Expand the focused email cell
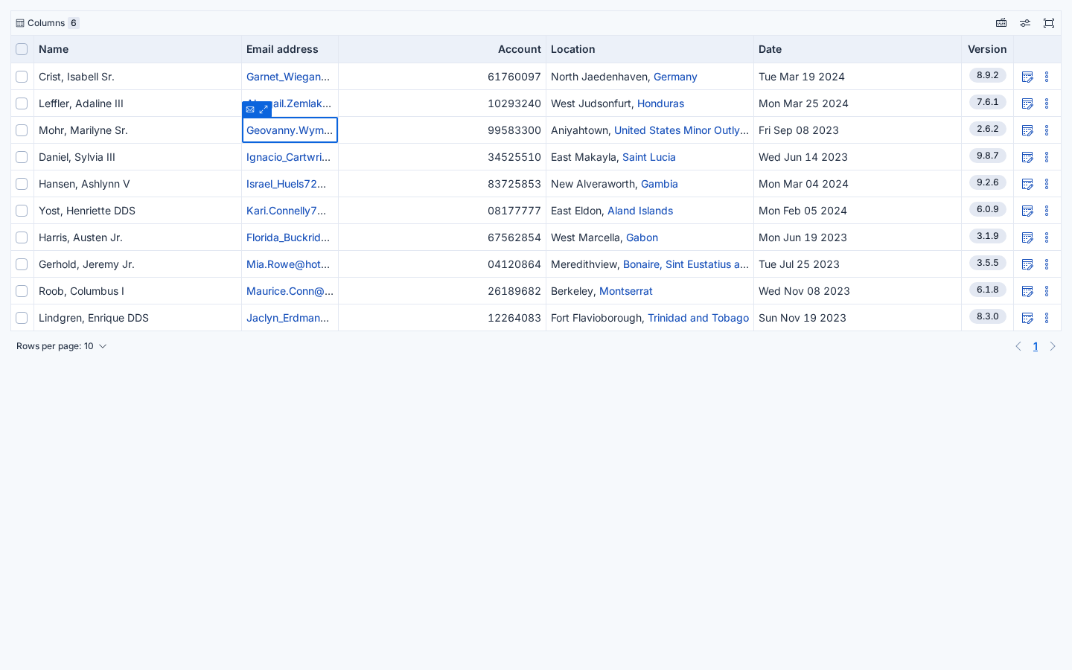Screen dimensions: 1072x670 pyautogui.click(x=264, y=109)
